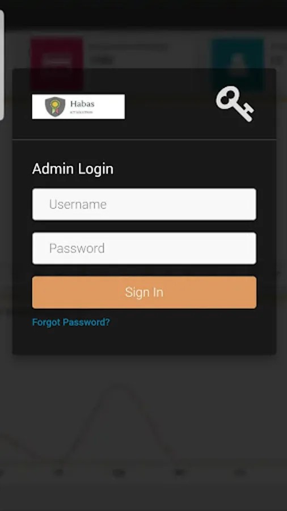Open the Forgot Password? link
This screenshot has height=511, width=287.
point(71,322)
